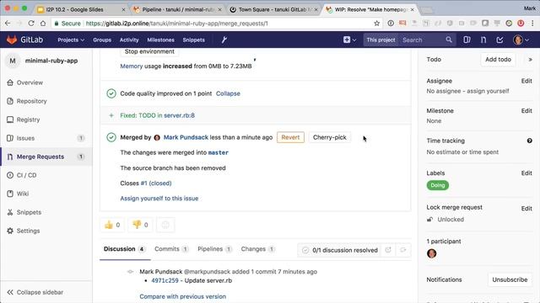This screenshot has height=303, width=540.
Task: Jump to next unresolved discussion icon
Action: click(403, 250)
